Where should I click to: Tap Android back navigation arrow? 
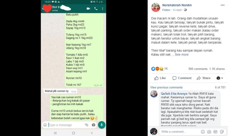coord(92,133)
